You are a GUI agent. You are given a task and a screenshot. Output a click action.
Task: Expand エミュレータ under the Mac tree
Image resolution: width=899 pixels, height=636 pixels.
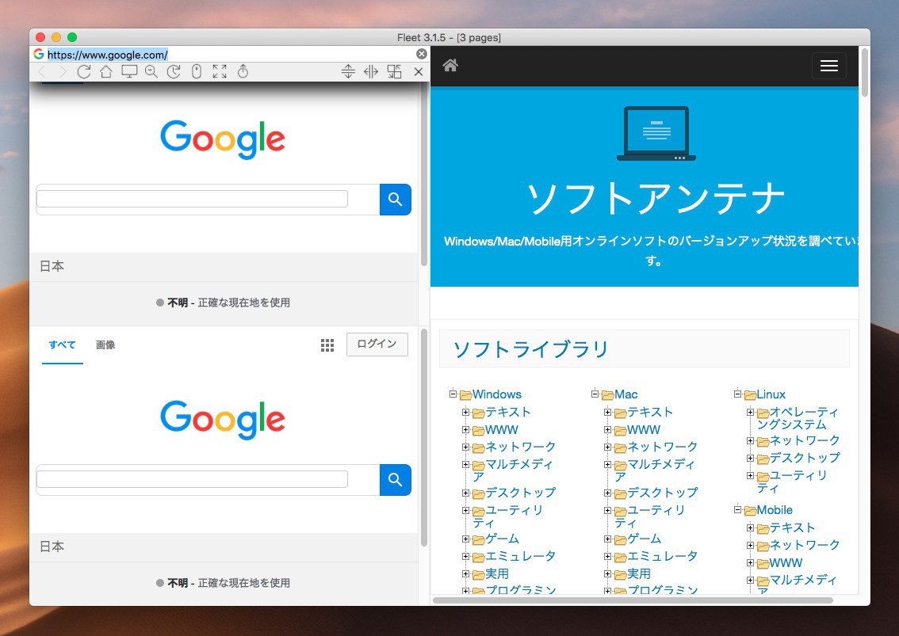(x=607, y=556)
